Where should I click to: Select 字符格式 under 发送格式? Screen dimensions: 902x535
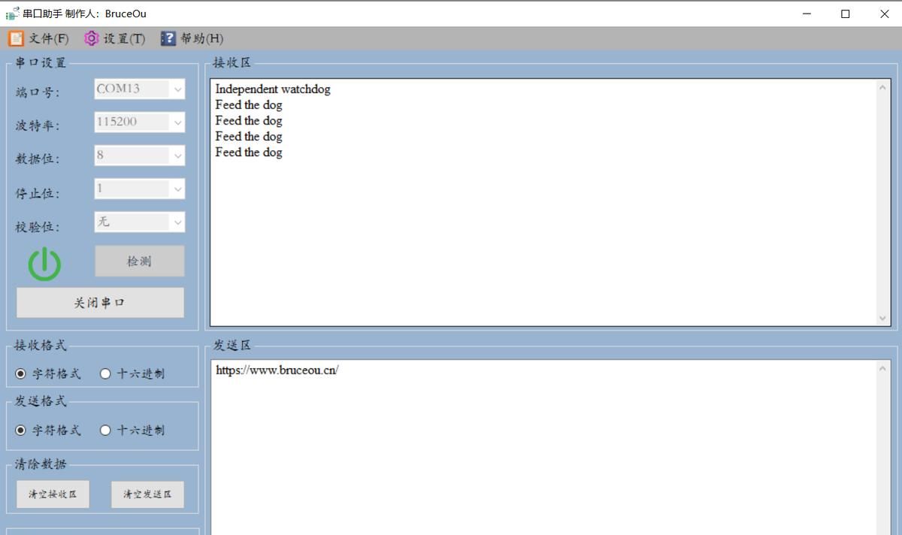pyautogui.click(x=20, y=430)
